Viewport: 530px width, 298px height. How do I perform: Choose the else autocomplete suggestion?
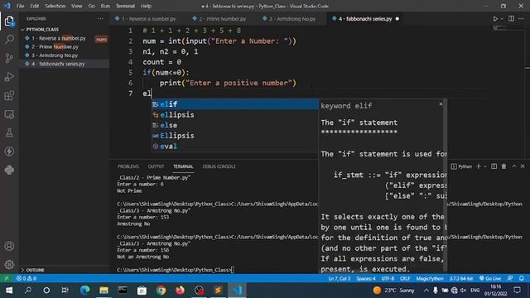pos(234,125)
